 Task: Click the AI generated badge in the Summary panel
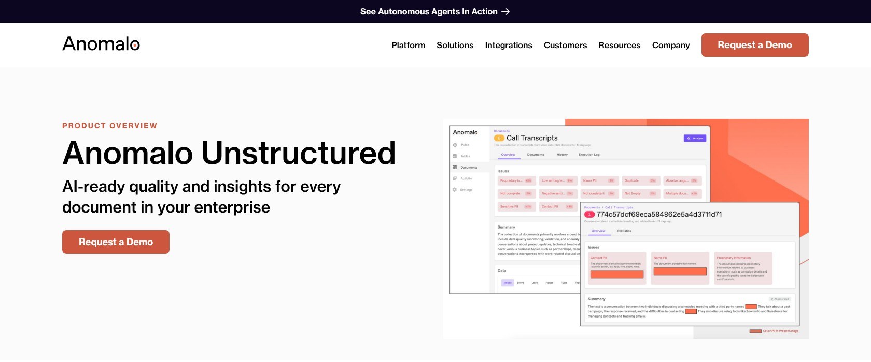tap(780, 299)
